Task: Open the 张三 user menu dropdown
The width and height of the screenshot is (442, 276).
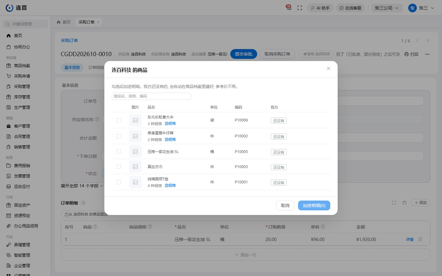Action: (421, 8)
